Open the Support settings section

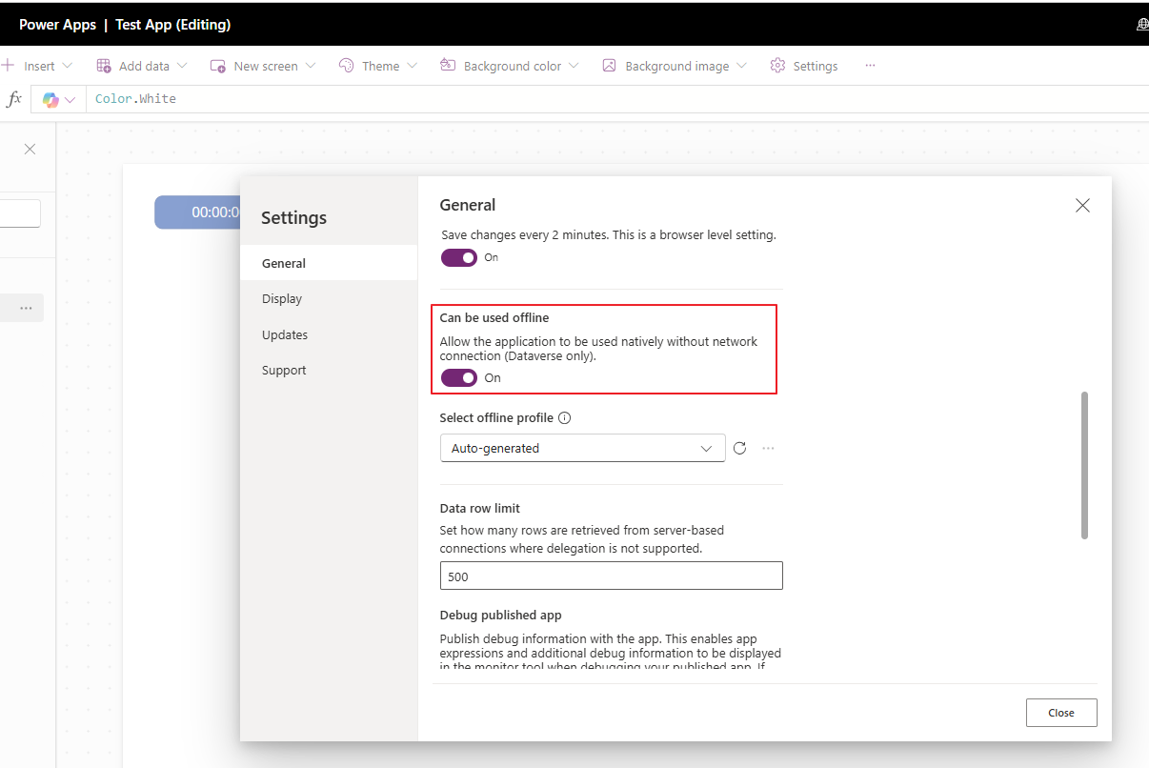tap(286, 370)
